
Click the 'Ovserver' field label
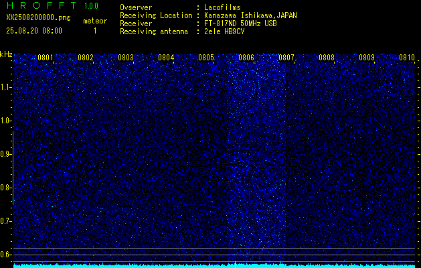(x=136, y=7)
